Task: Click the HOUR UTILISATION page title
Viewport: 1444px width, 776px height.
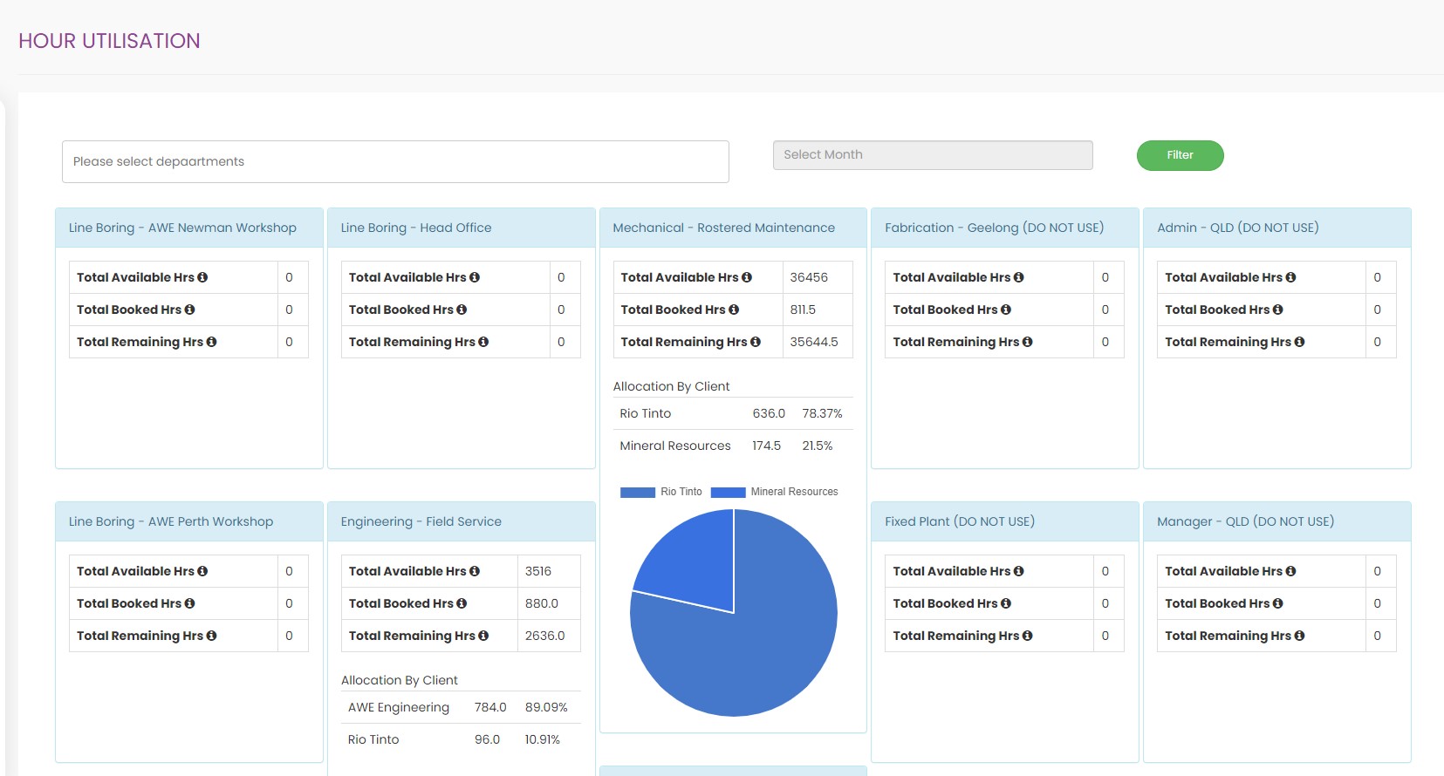Action: 109,41
